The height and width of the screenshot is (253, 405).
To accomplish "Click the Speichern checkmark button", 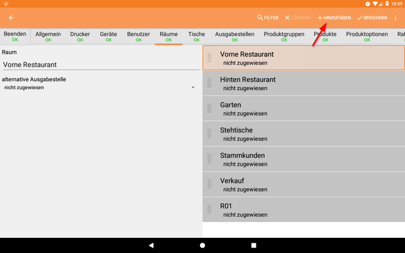I will (372, 18).
